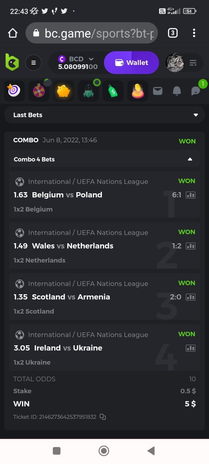The width and height of the screenshot is (209, 464).
Task: Copy the ticket ID
Action: (103, 417)
